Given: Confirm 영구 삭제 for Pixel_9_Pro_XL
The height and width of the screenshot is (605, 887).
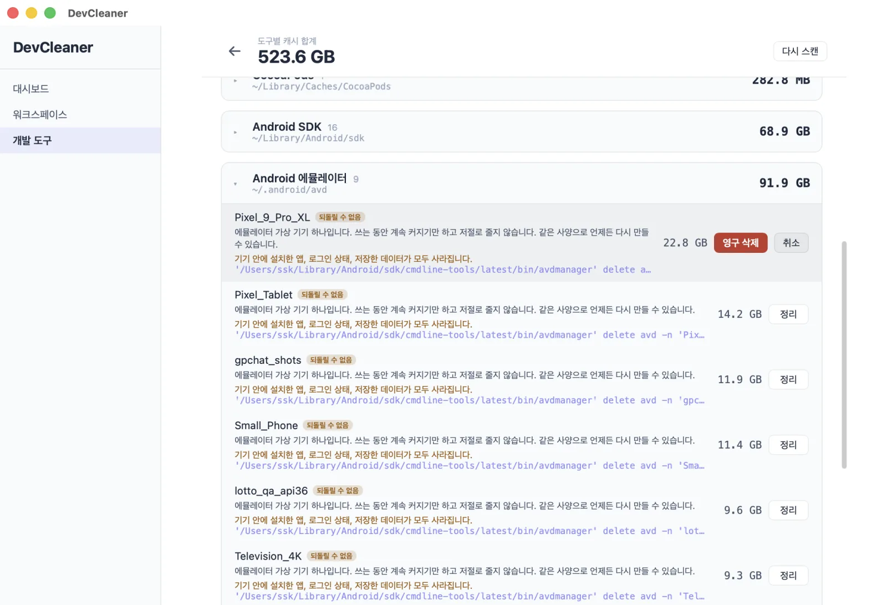Looking at the screenshot, I should coord(741,243).
